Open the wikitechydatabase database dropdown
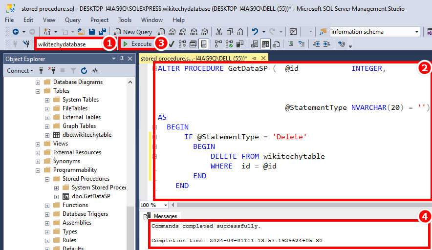Viewport: 432px width, 250px height. tap(68, 44)
